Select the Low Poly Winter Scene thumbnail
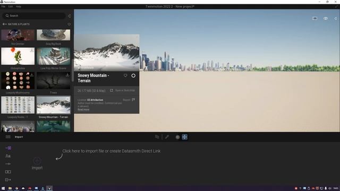 point(54,56)
